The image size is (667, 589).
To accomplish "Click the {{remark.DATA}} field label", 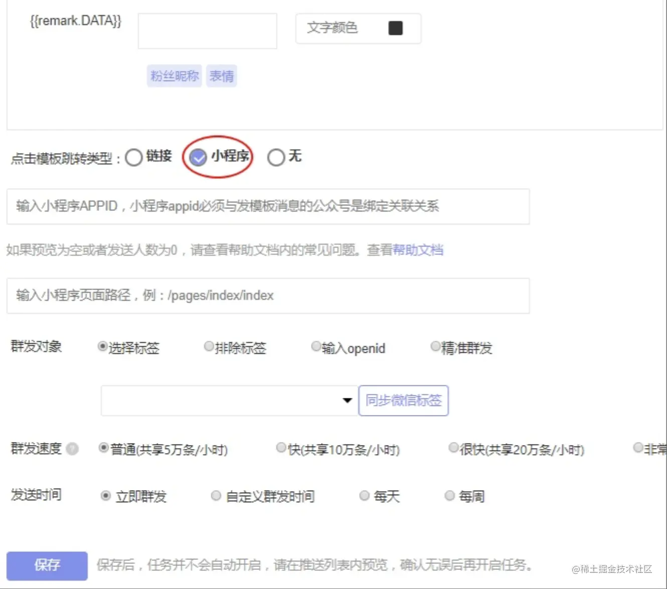I will pos(76,21).
